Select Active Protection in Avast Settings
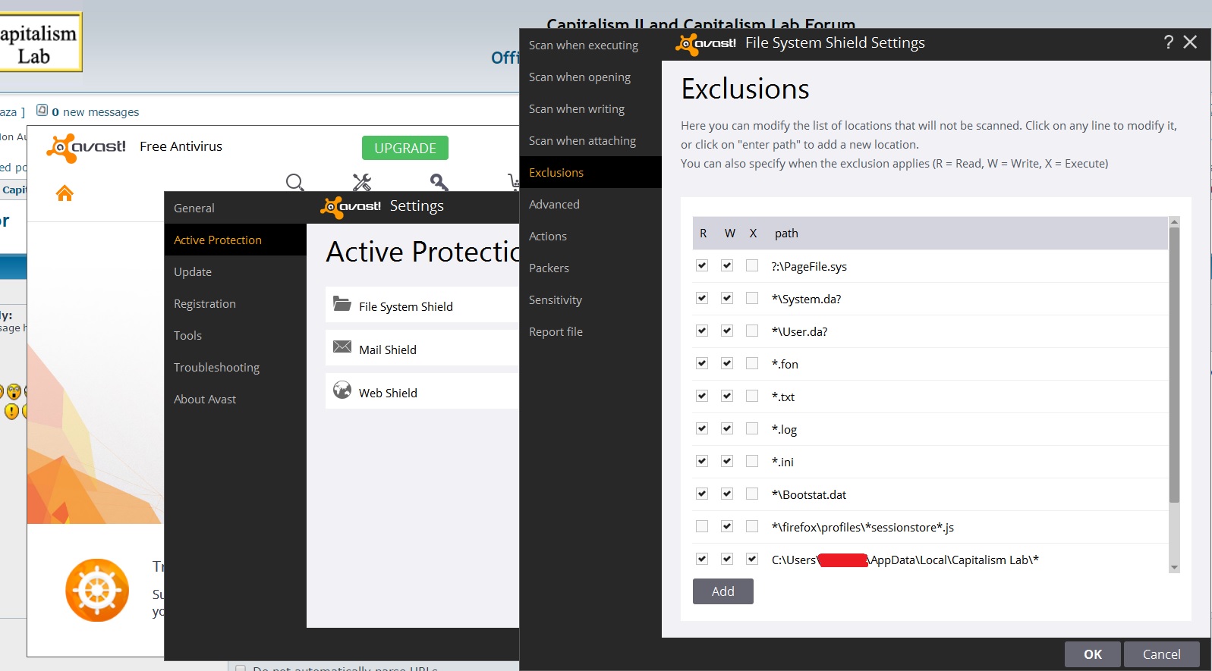 235,240
